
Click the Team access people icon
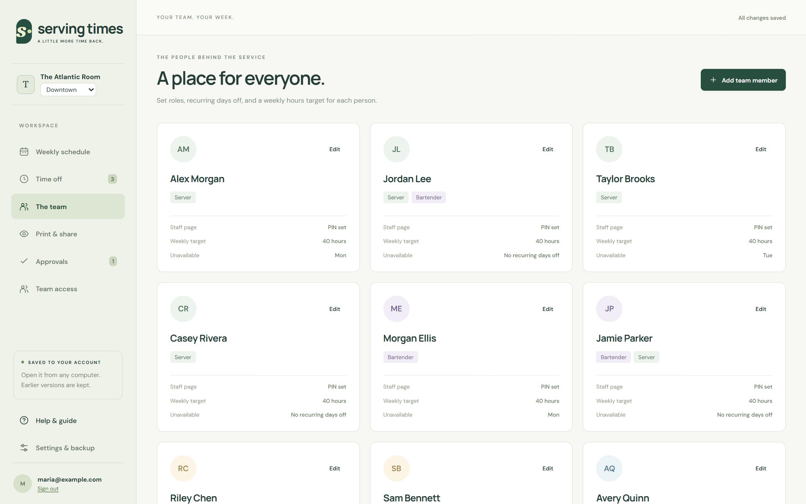[24, 289]
